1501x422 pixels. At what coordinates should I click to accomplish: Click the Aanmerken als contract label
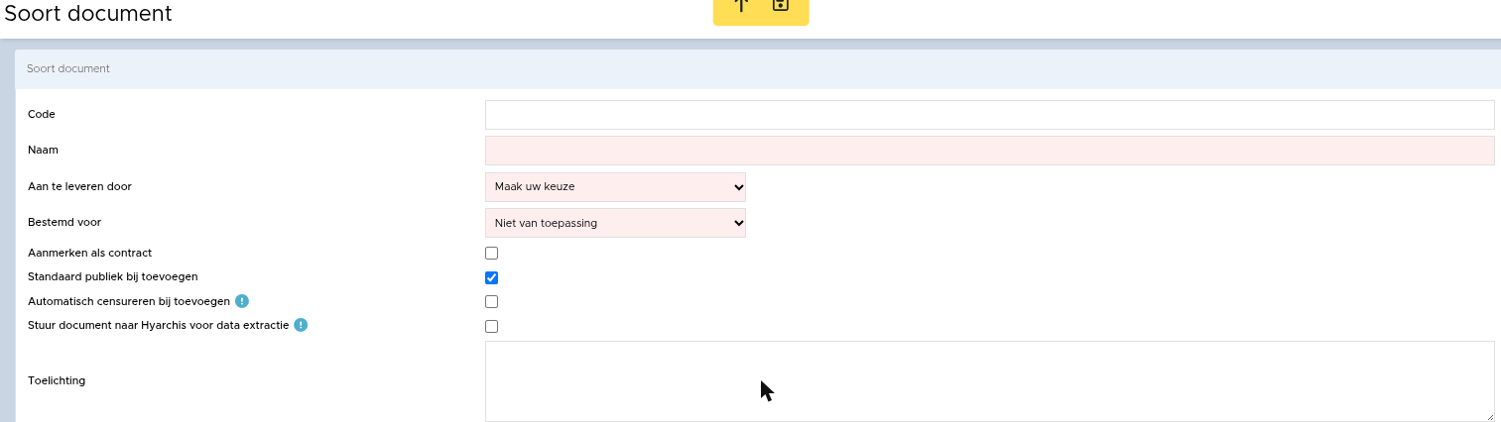click(x=89, y=253)
